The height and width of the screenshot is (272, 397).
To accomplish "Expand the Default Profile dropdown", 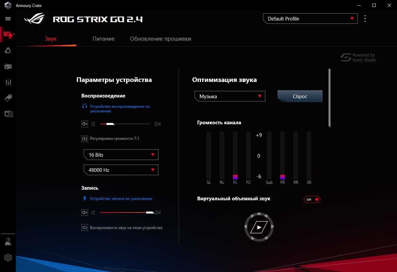I will pos(310,19).
